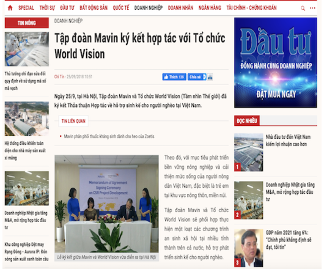Open factory workers thumbnail in Tin nóng sidebar
Viewport: 324px width, 269px height.
point(27,188)
